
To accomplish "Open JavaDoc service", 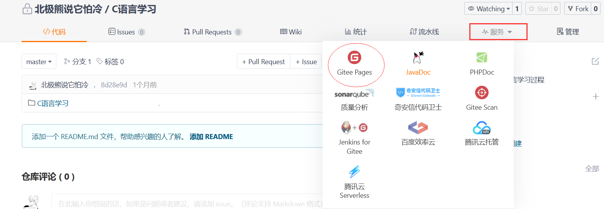I will point(418,64).
